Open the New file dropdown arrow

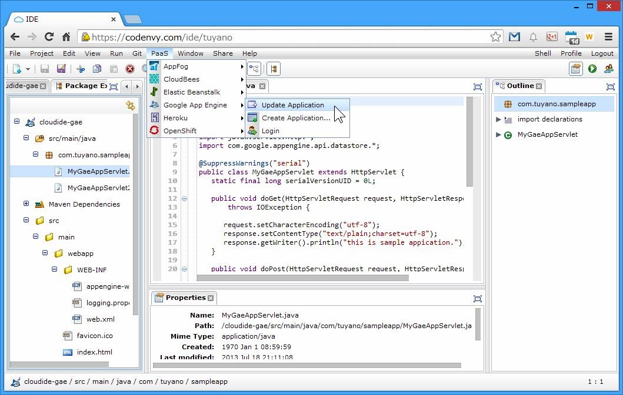click(28, 69)
